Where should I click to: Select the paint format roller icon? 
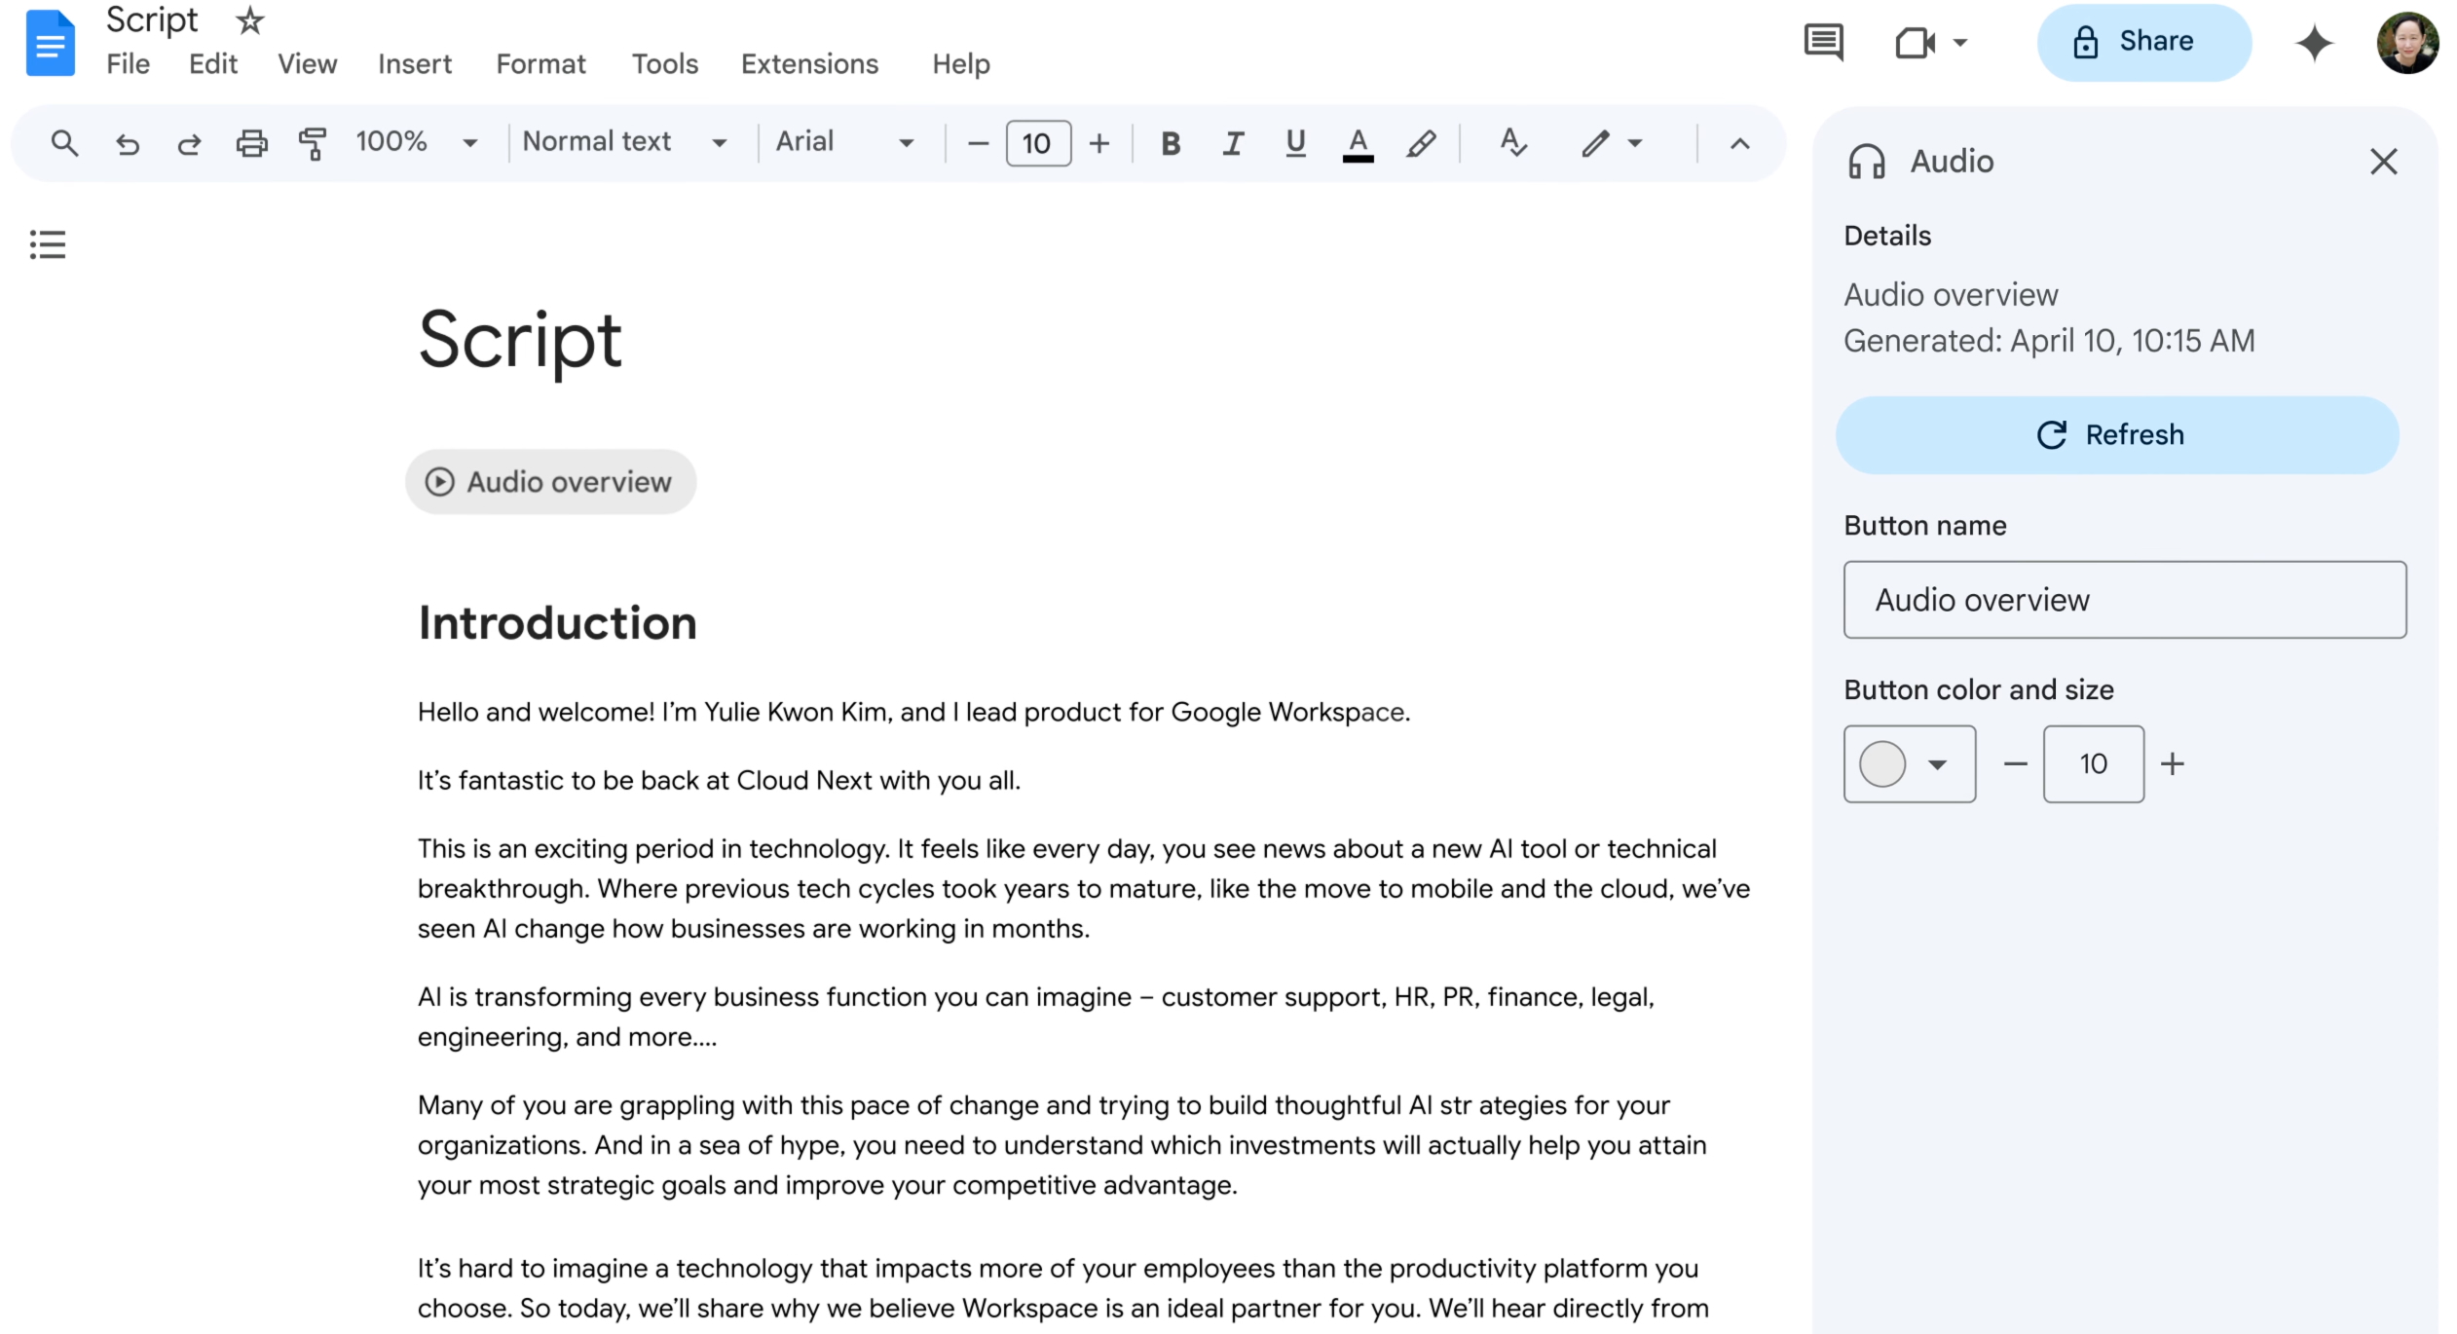pos(312,143)
